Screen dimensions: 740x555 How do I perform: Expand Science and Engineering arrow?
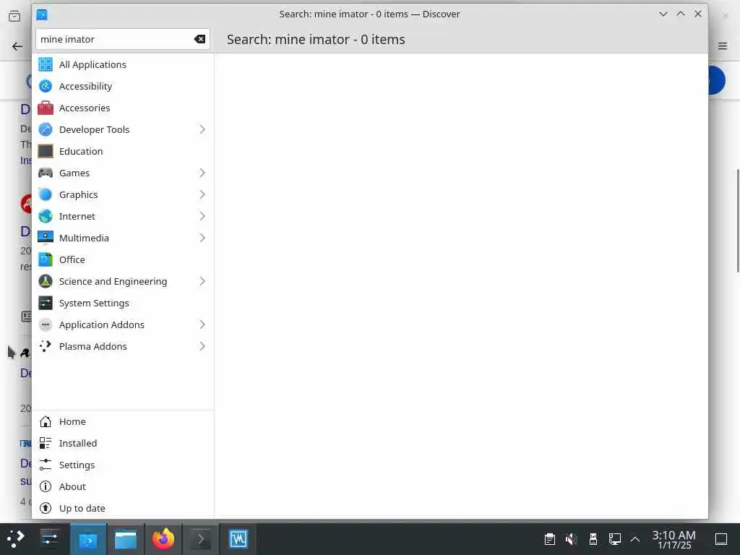[x=202, y=281]
